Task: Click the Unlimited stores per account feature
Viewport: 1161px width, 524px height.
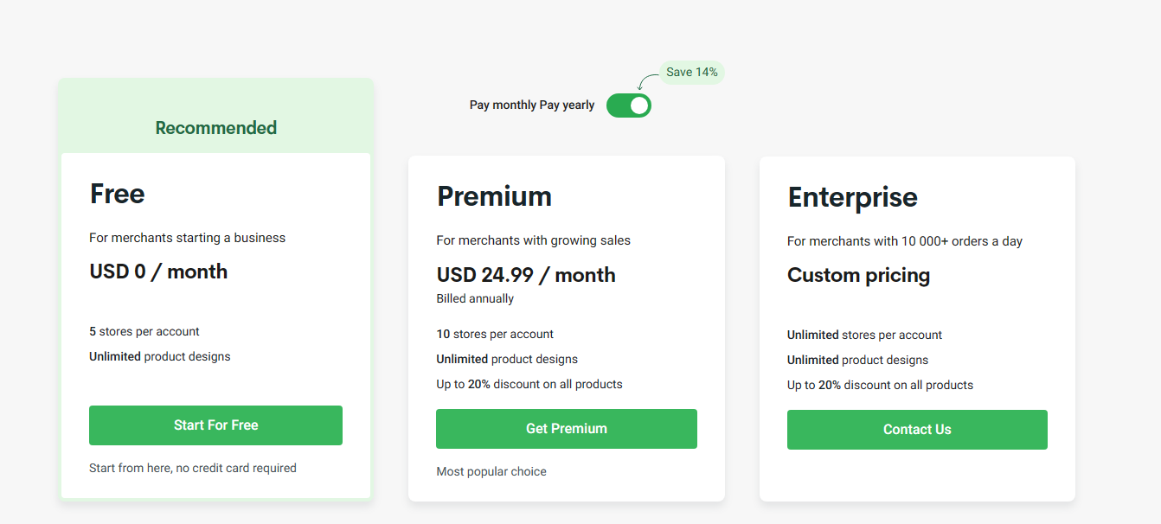Action: pyautogui.click(x=864, y=335)
